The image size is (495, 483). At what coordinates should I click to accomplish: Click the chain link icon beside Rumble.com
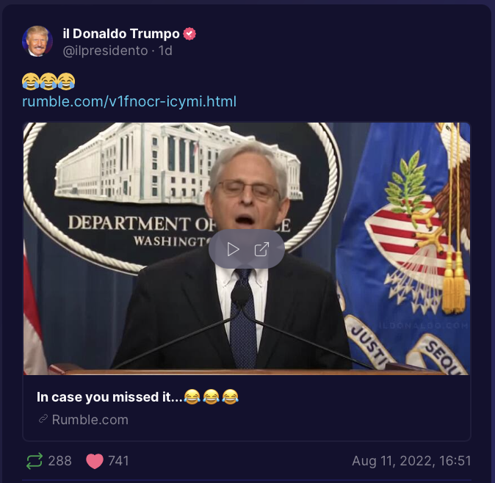pyautogui.click(x=43, y=418)
